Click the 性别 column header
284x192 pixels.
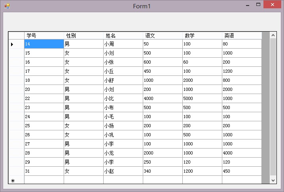(83, 36)
